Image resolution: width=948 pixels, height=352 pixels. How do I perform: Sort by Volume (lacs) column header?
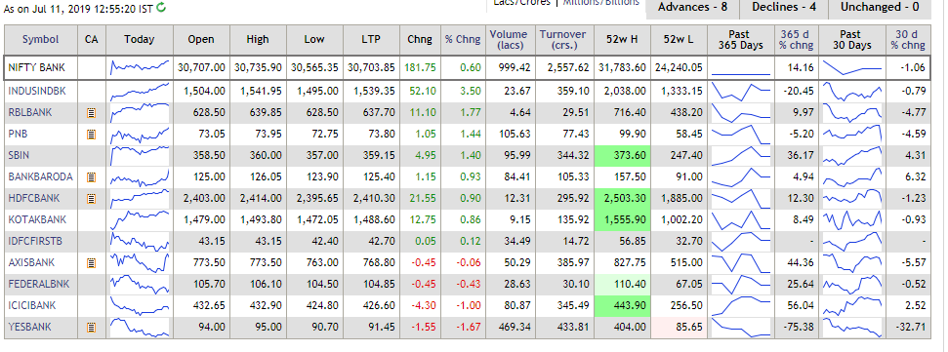click(x=508, y=39)
